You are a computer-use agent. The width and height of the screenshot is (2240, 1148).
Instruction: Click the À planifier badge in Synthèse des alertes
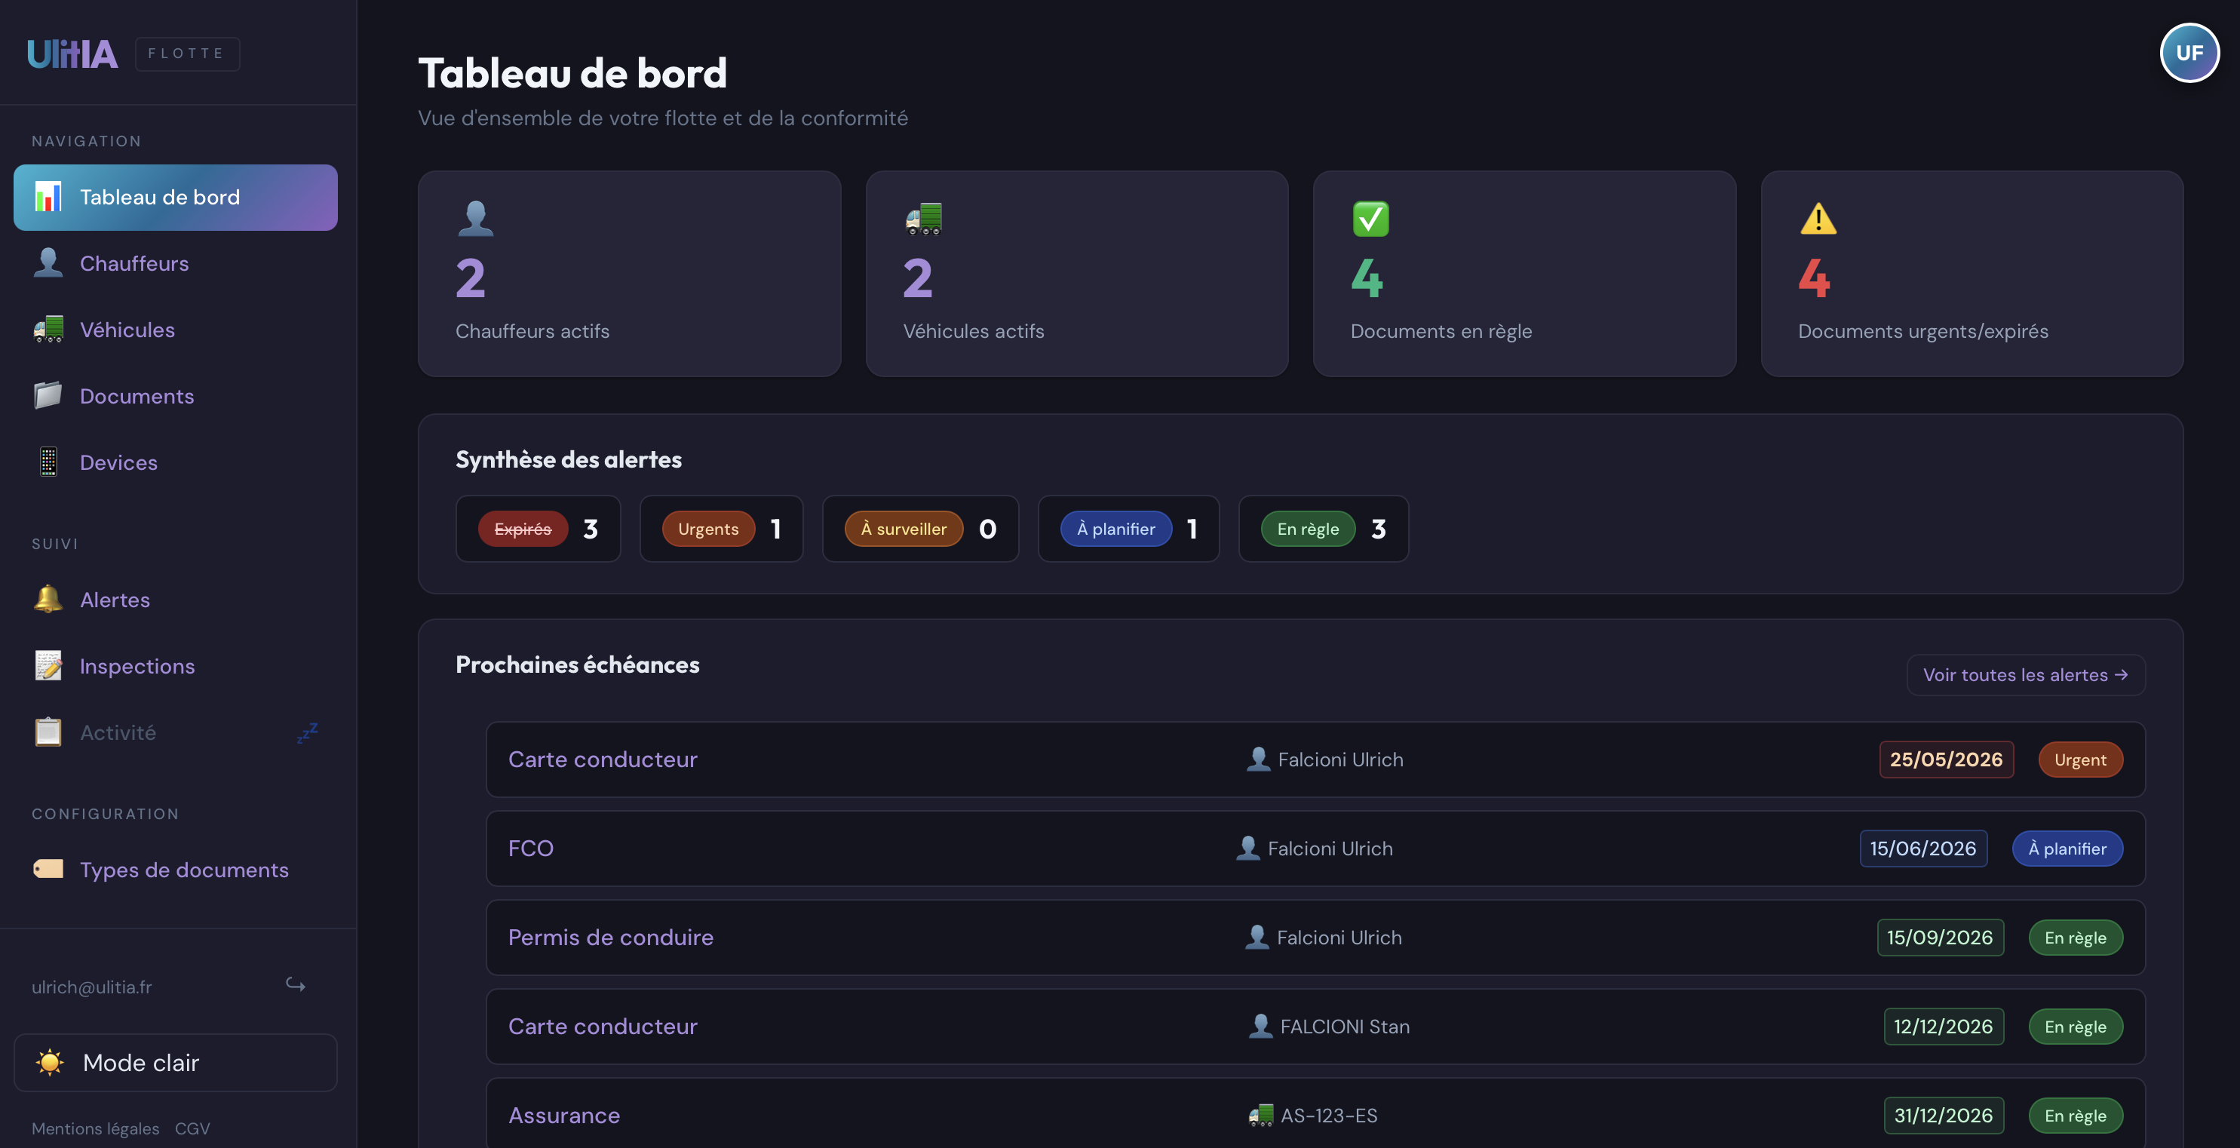point(1115,529)
